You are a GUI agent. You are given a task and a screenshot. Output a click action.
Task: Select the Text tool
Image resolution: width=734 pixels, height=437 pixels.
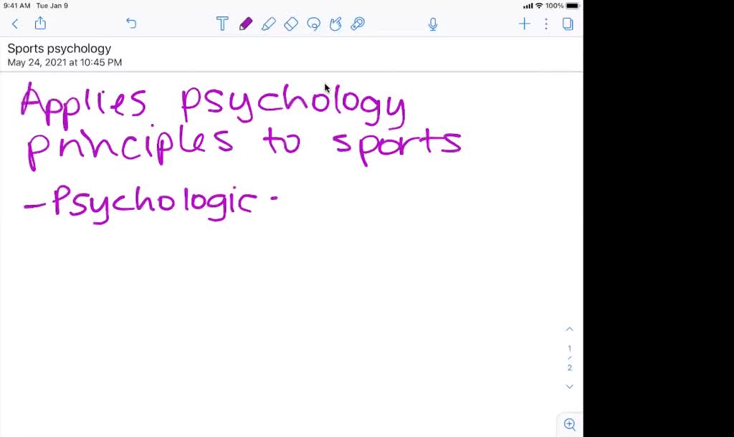tap(222, 24)
